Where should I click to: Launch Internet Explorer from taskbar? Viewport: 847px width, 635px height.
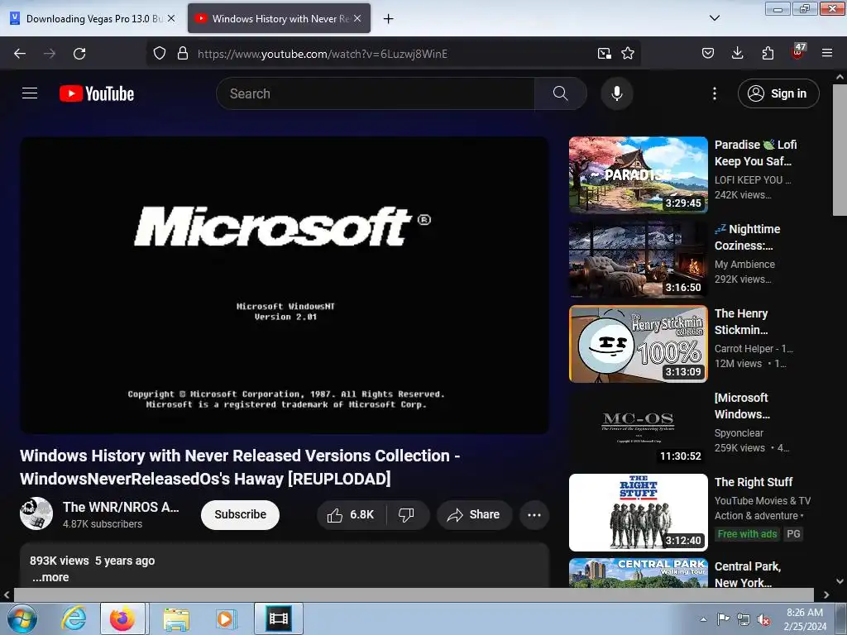point(74,618)
